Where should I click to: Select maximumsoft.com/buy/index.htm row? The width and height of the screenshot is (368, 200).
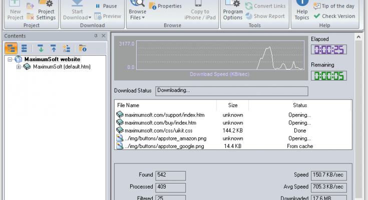(x=233, y=122)
